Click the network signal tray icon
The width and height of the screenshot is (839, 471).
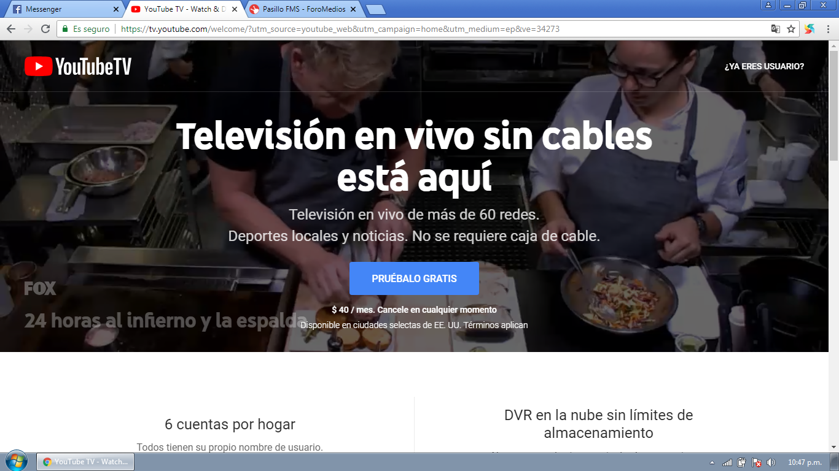click(x=727, y=462)
